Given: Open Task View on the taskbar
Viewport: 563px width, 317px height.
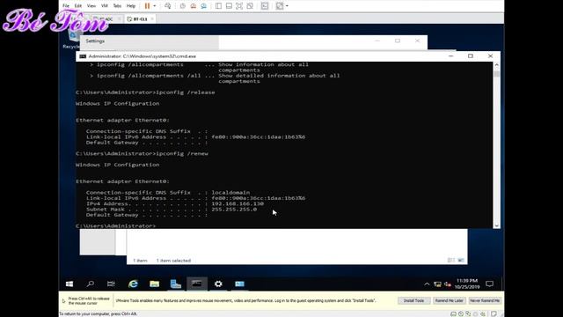Looking at the screenshot, I should tap(111, 284).
